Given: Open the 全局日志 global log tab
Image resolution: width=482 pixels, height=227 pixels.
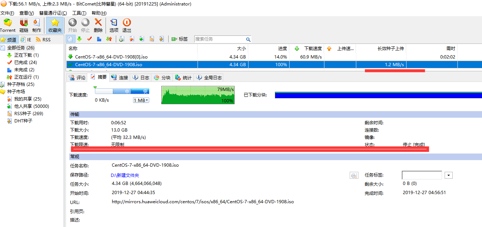Looking at the screenshot, I should [209, 77].
